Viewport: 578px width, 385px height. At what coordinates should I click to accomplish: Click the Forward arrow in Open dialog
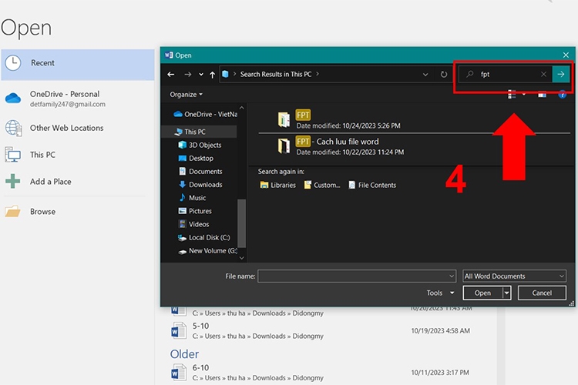pyautogui.click(x=187, y=75)
